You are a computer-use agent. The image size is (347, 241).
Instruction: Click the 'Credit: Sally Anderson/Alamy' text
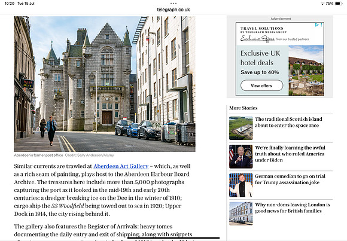click(89, 155)
